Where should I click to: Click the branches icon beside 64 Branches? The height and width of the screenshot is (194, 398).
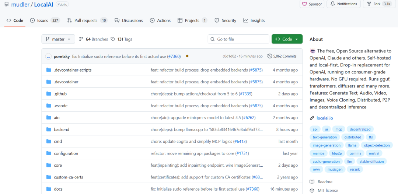[x=81, y=39]
